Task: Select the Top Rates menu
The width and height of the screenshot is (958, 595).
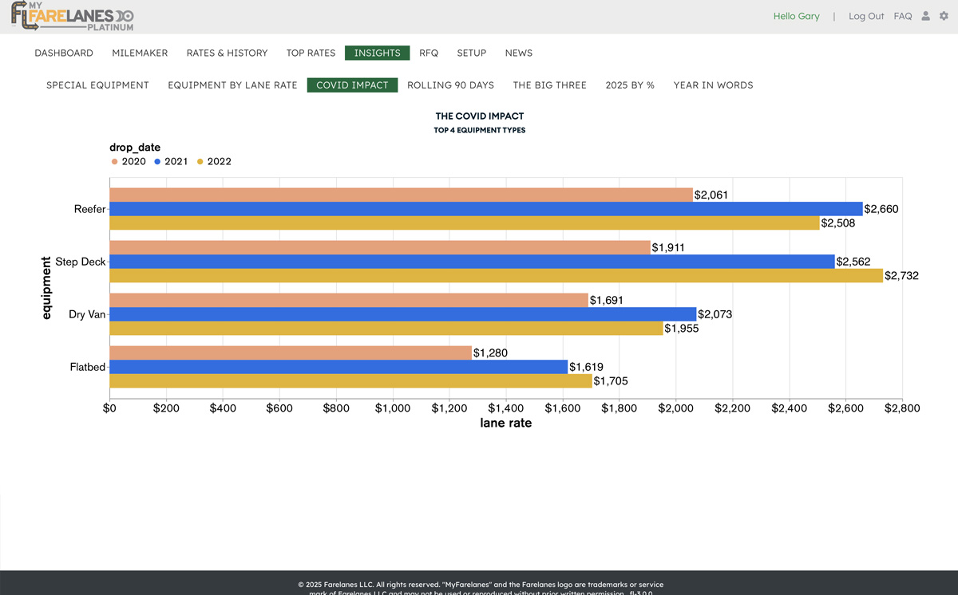Action: (x=311, y=53)
